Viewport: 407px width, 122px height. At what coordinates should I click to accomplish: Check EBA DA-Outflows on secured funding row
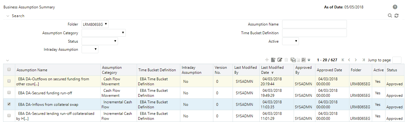[x=9, y=81]
